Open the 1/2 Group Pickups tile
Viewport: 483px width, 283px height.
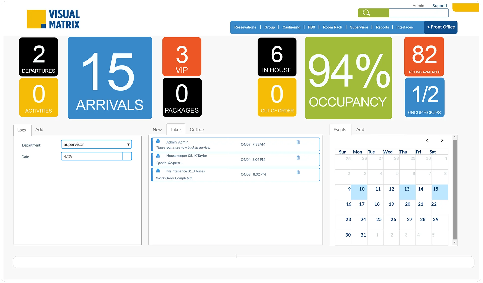point(424,98)
